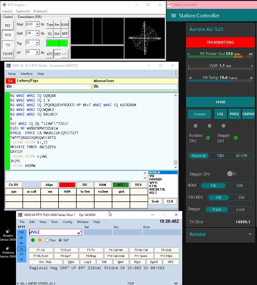Click the PARK button
This screenshot has height=285, width=257.
(x=234, y=114)
